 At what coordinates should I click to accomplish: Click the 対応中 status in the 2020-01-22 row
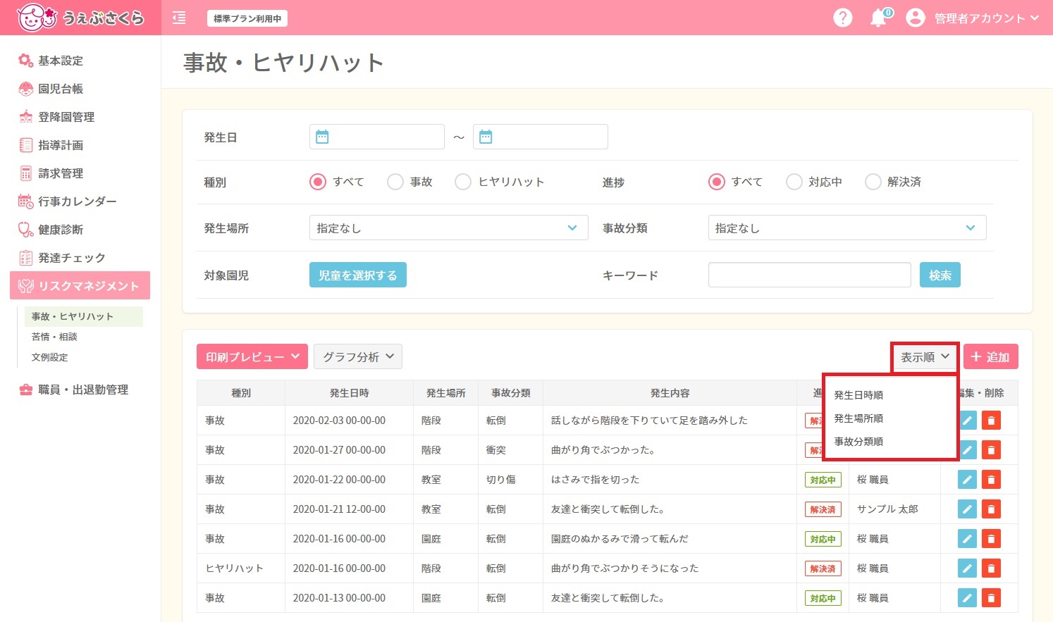click(823, 480)
